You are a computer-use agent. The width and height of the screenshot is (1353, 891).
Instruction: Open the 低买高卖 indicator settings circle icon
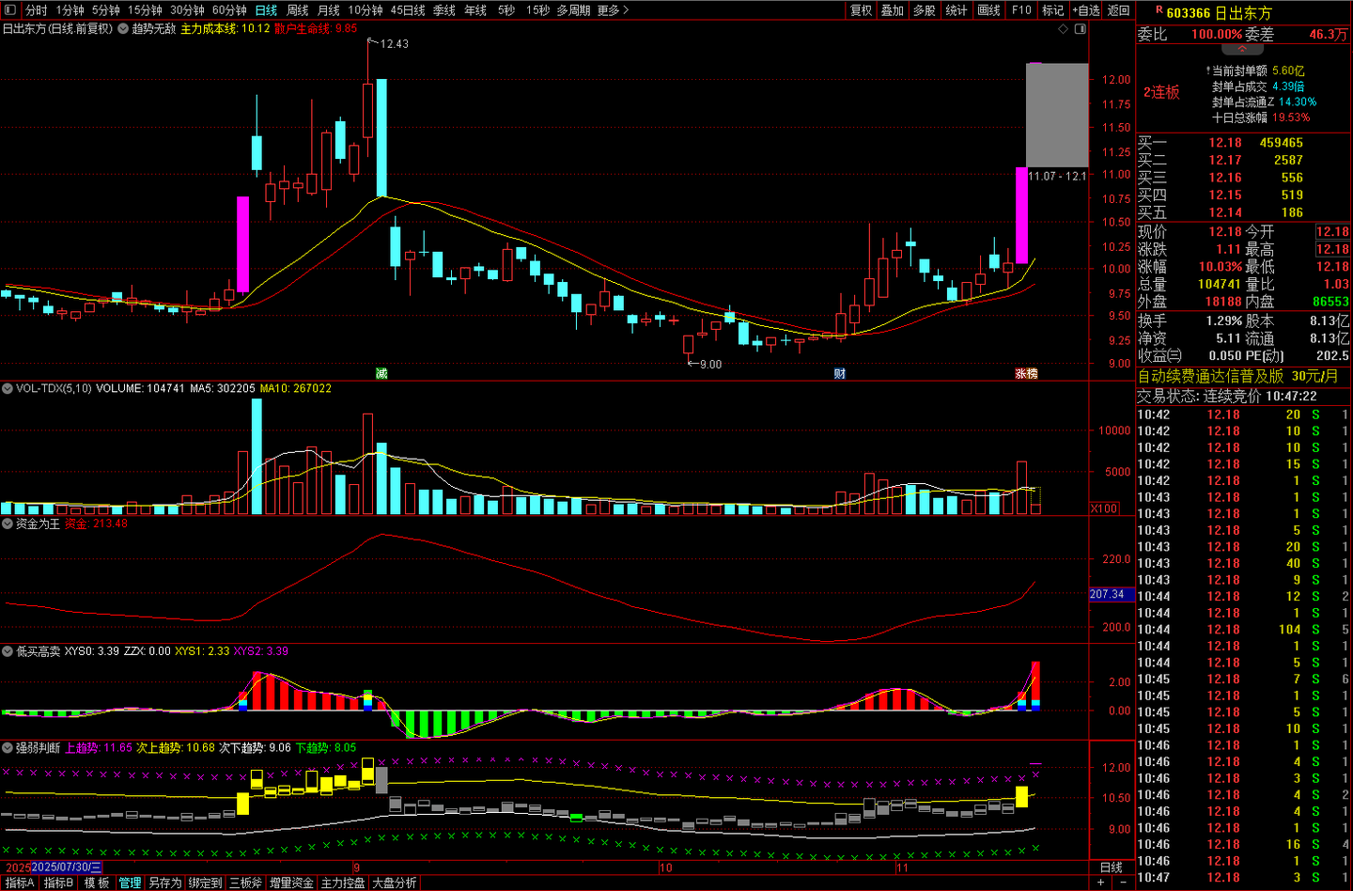(8, 650)
